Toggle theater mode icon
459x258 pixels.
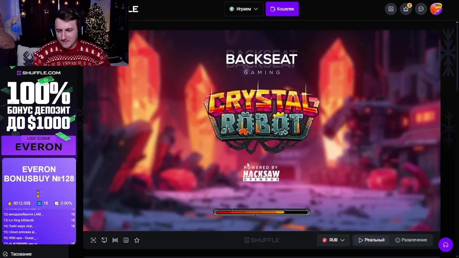pos(115,240)
